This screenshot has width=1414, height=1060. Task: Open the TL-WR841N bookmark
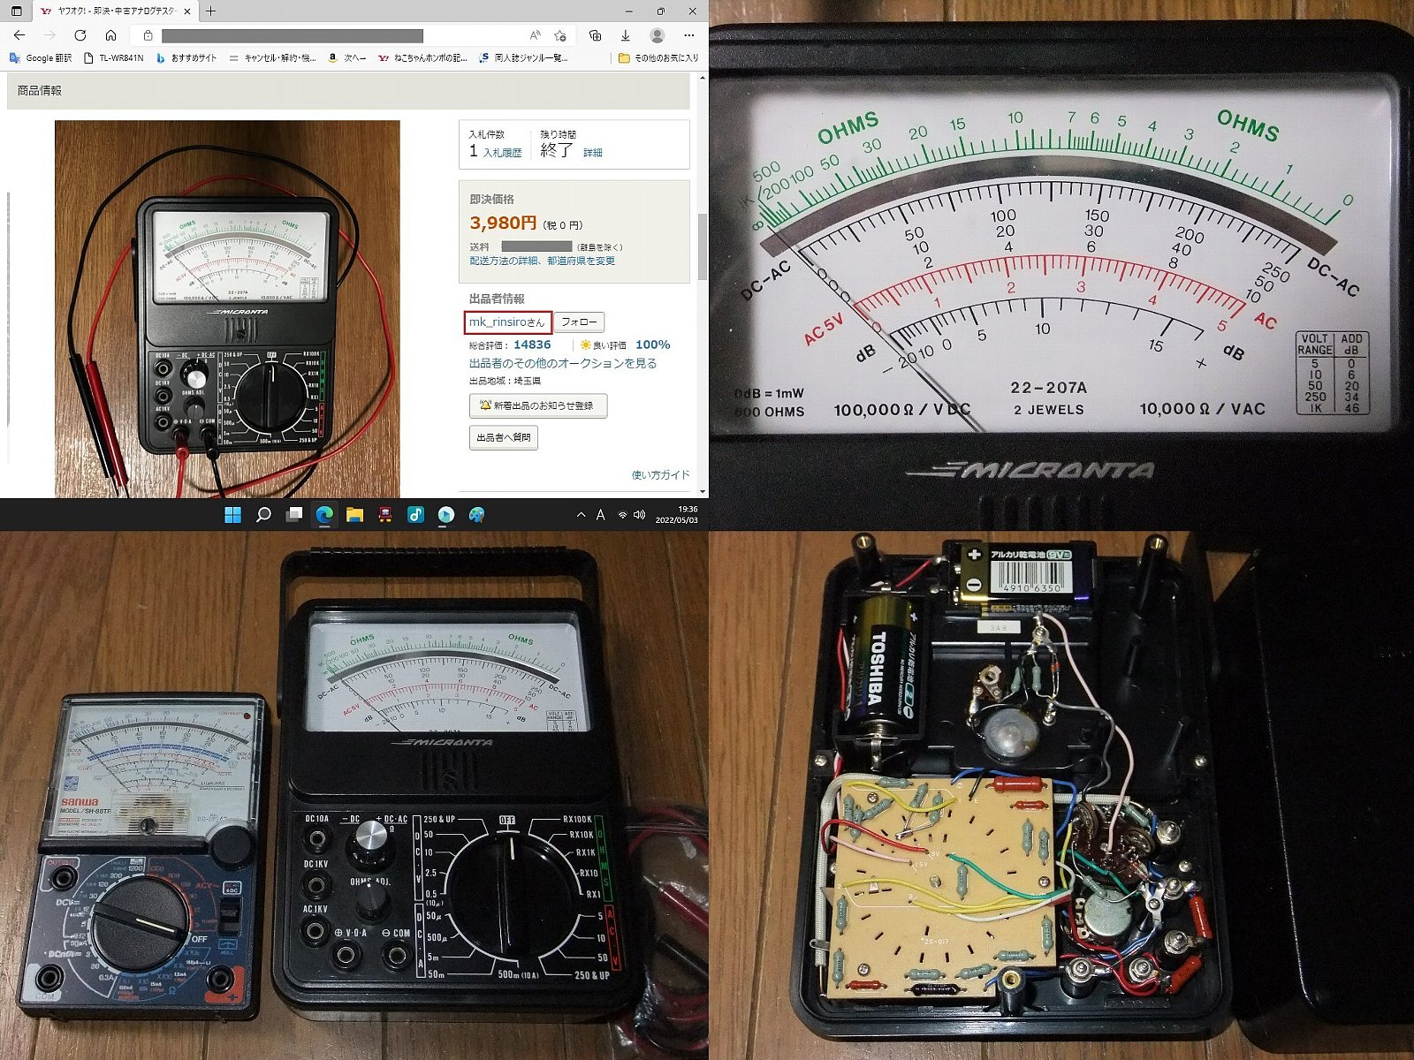(x=113, y=57)
